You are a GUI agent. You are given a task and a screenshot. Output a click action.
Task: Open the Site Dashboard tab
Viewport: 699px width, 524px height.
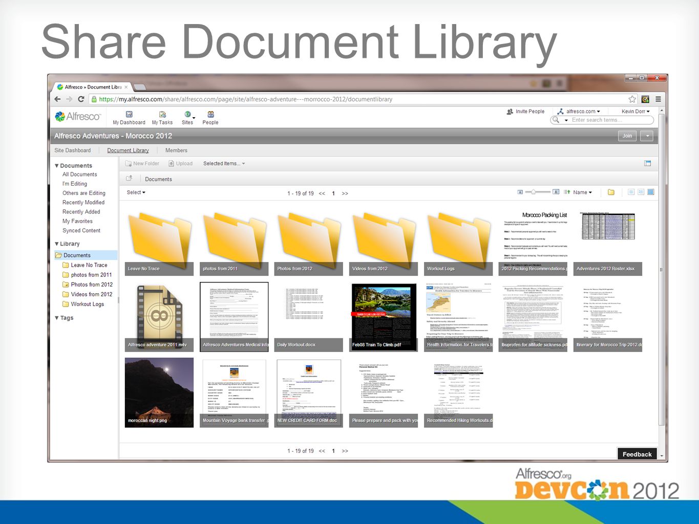point(73,150)
